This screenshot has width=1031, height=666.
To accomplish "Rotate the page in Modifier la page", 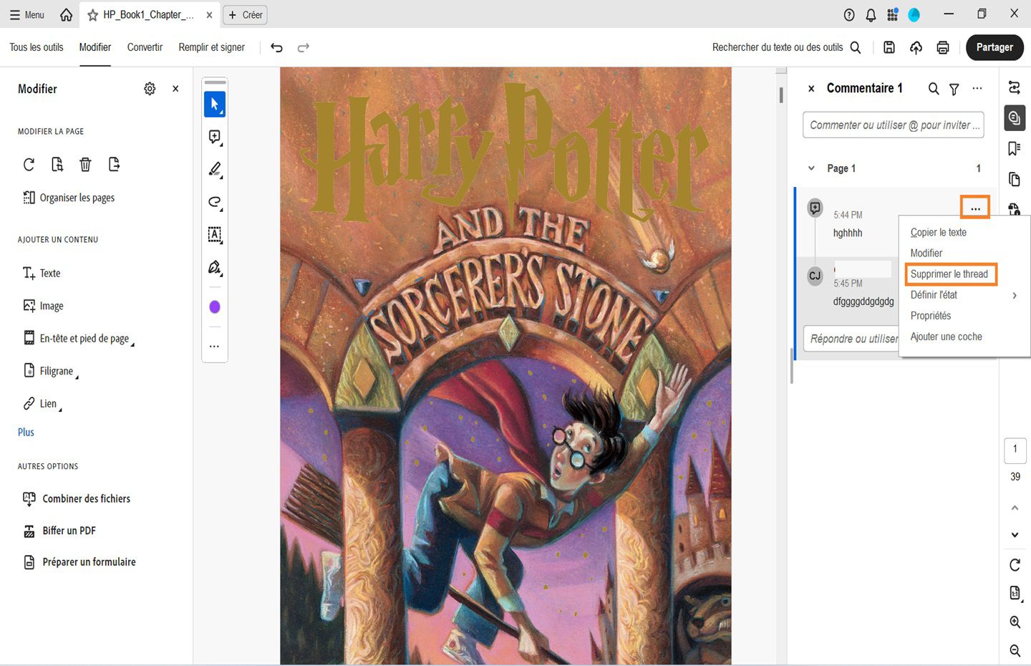I will coord(29,165).
